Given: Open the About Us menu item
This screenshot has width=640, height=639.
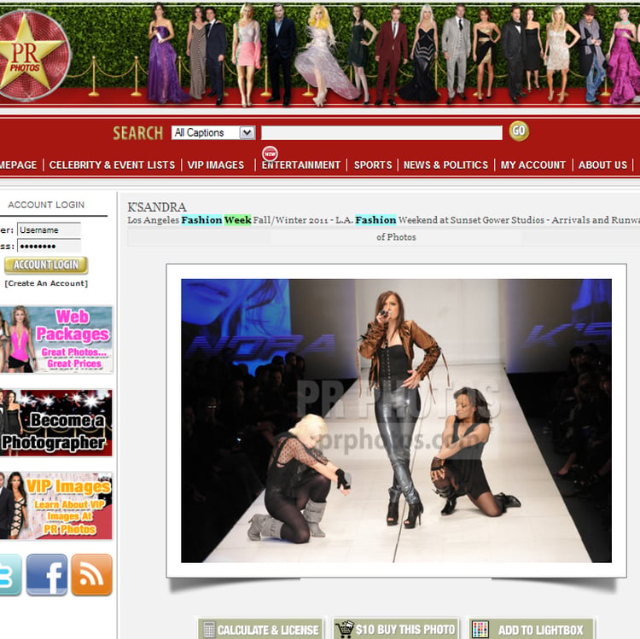Looking at the screenshot, I should point(602,165).
